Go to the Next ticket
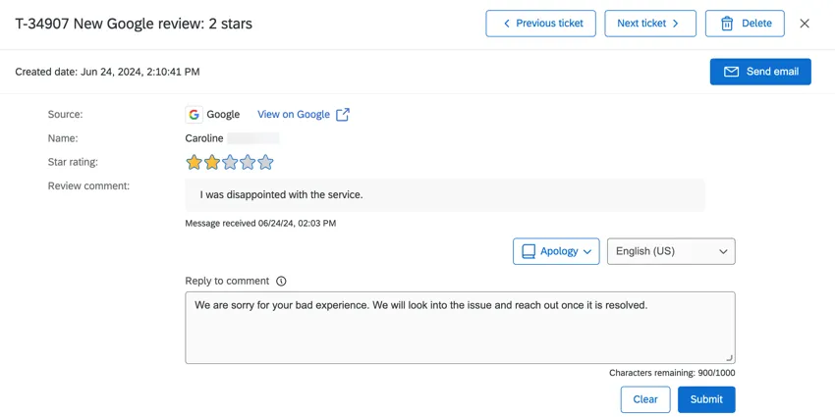835x417 pixels. (x=649, y=24)
